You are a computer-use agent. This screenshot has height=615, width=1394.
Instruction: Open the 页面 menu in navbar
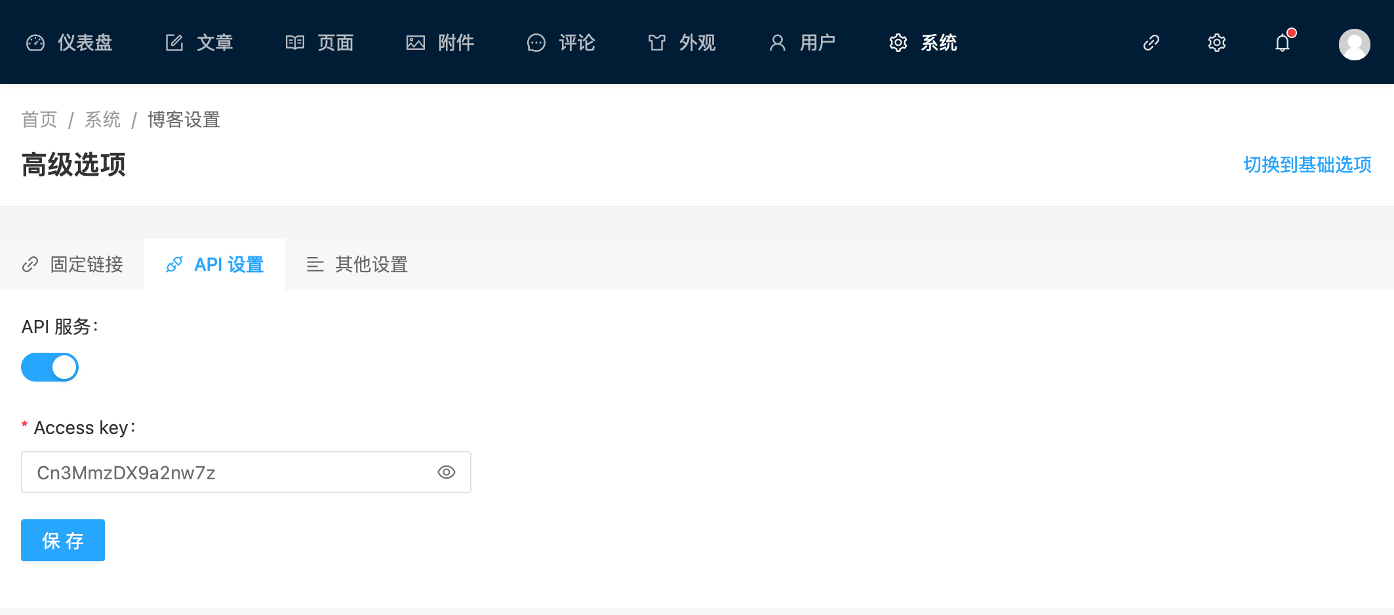[x=320, y=43]
